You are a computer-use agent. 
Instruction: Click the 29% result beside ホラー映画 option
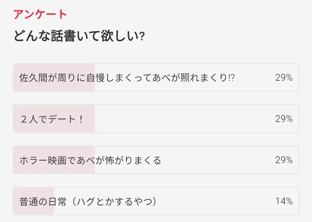click(x=284, y=160)
